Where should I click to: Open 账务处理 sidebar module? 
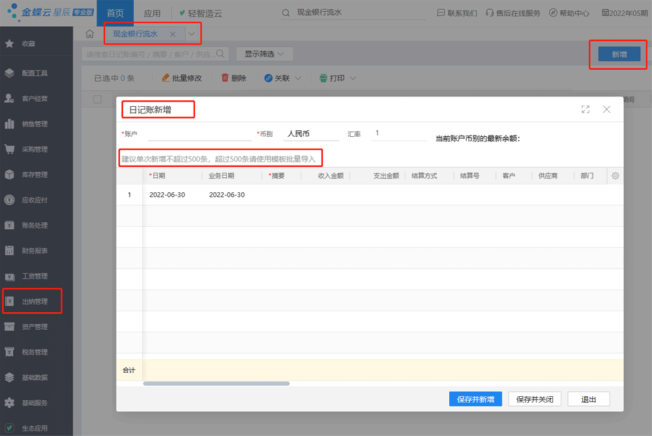click(x=27, y=225)
